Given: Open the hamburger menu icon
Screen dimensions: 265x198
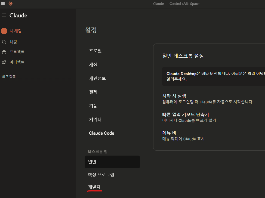Looking at the screenshot, I should (3, 4).
